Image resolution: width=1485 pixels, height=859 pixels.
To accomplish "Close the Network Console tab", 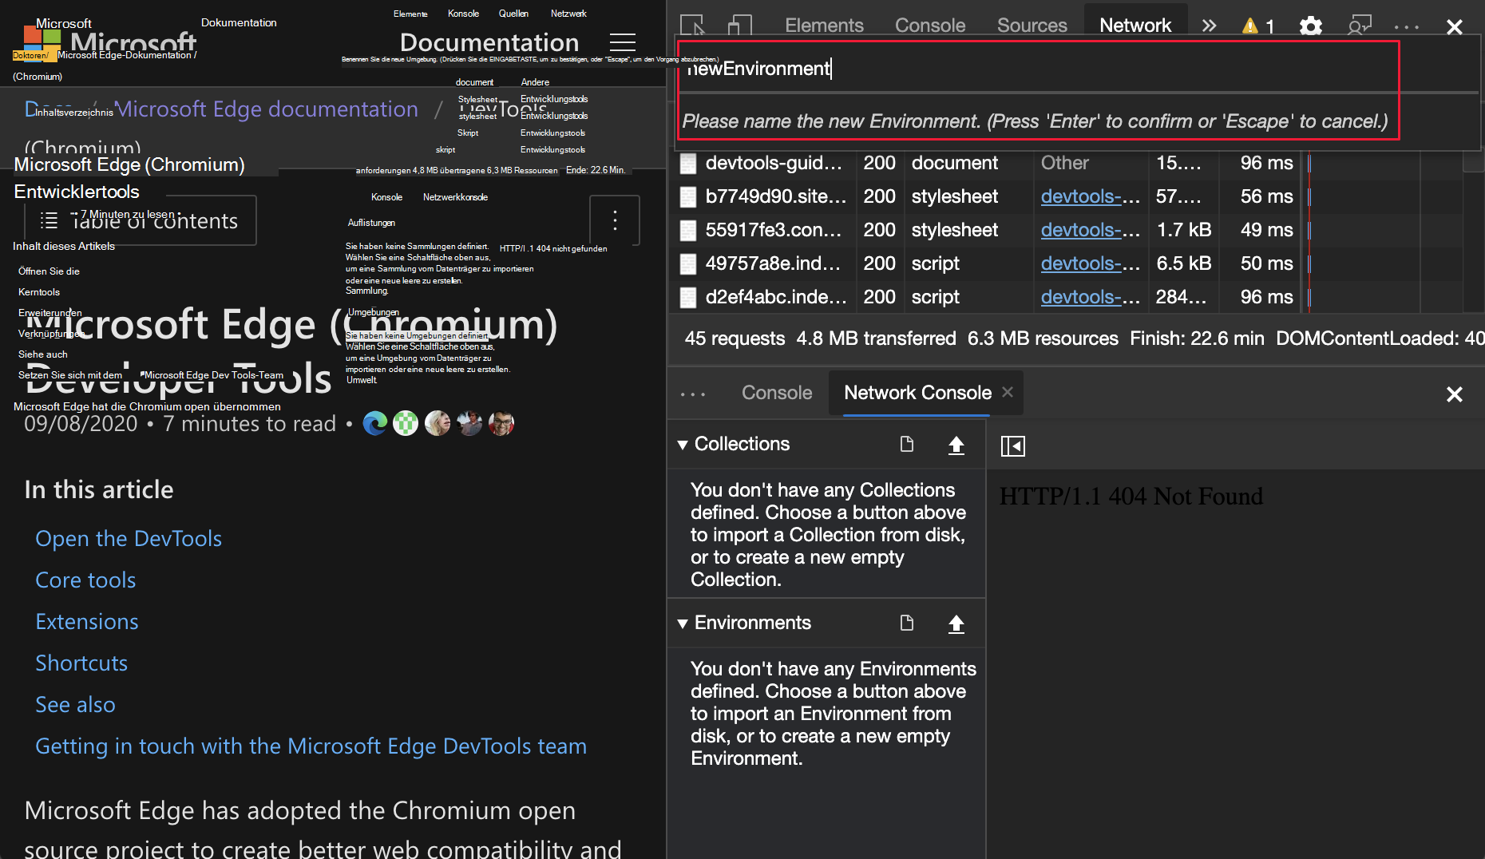I will coord(1008,392).
